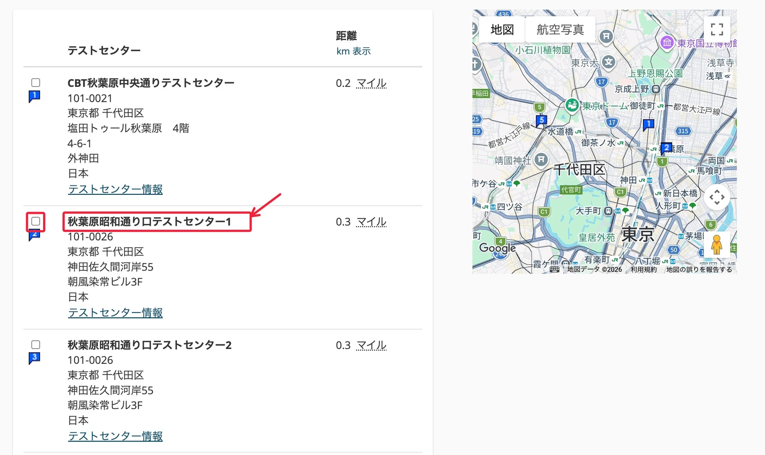This screenshot has height=455, width=765.
Task: Open 利用規約 link on map
Action: (644, 269)
